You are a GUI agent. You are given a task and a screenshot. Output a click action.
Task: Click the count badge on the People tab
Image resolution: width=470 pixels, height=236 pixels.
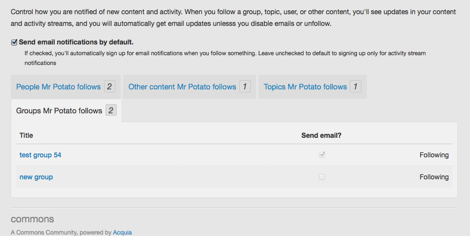pos(109,87)
